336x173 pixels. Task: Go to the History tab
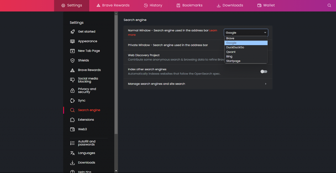[153, 6]
